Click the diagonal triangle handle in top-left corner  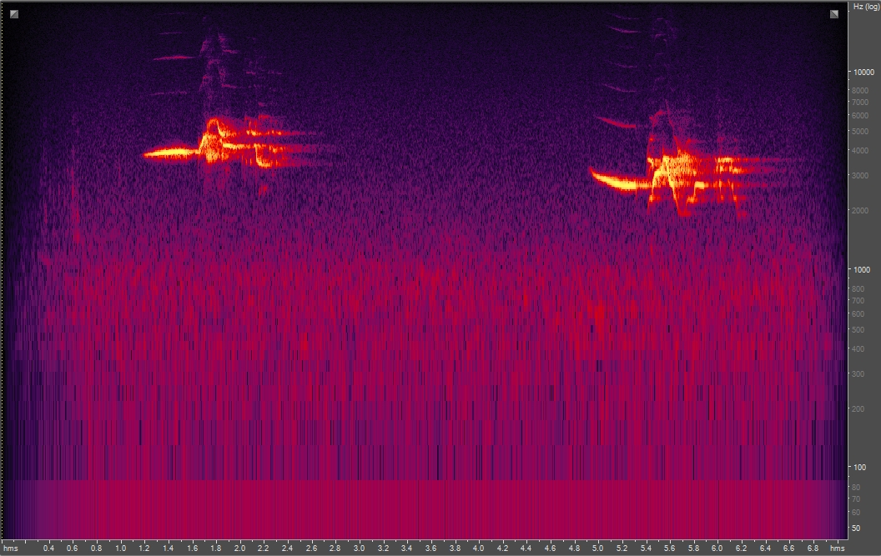click(x=13, y=16)
